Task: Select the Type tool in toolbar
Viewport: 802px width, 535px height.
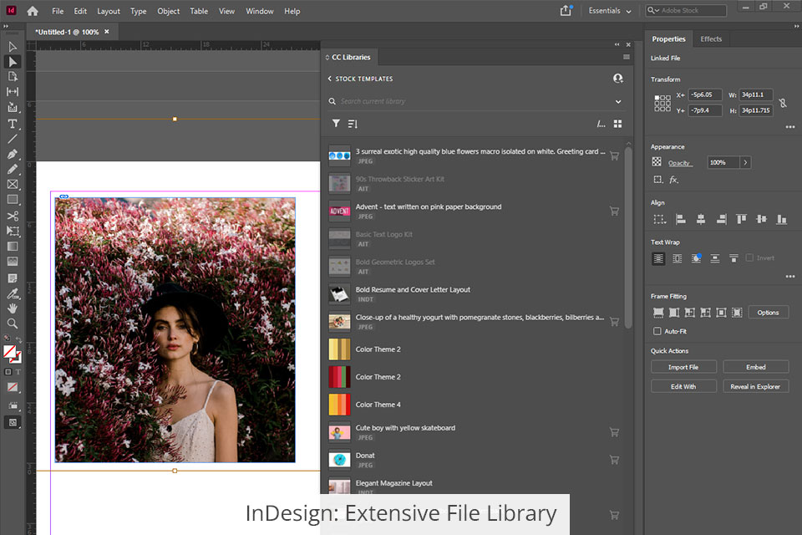Action: [x=13, y=123]
